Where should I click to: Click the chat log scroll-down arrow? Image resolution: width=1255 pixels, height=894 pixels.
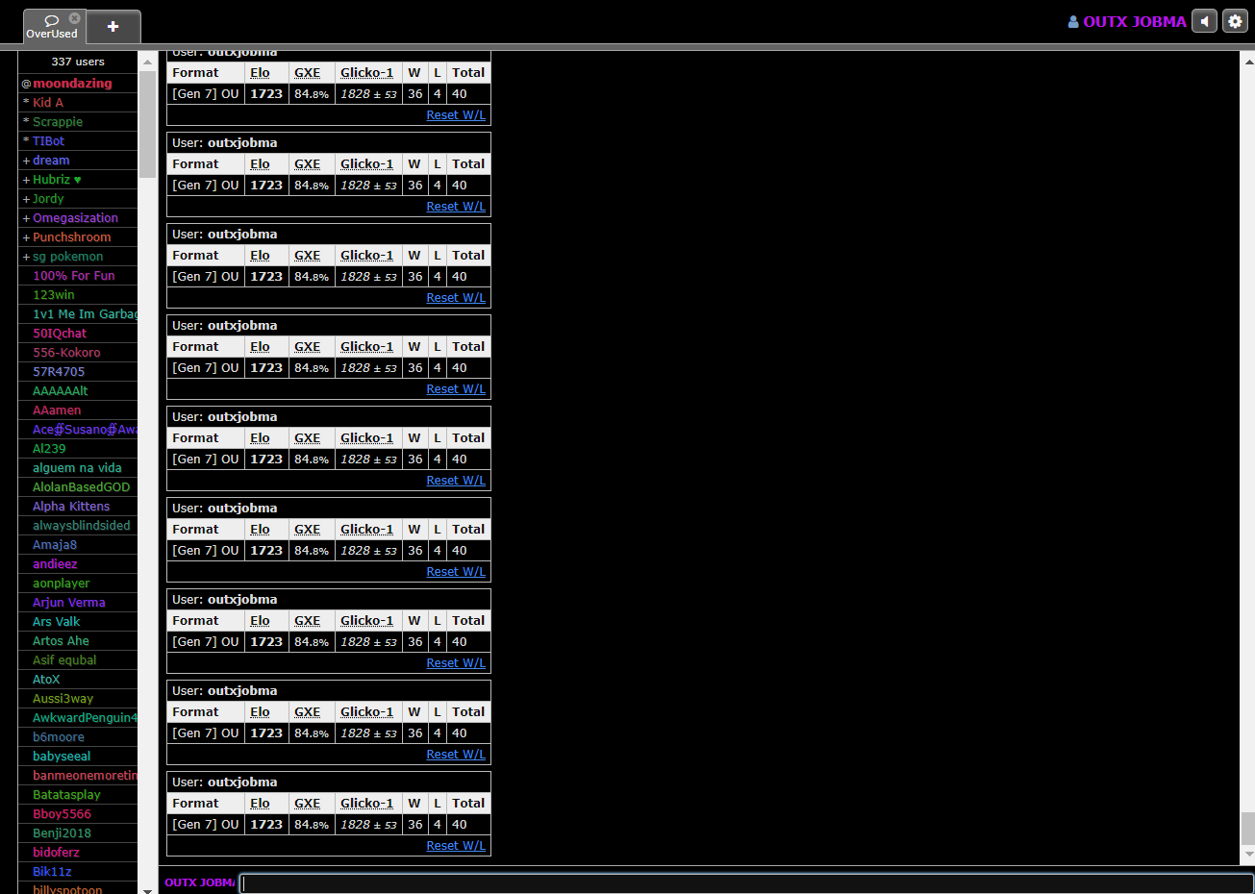click(x=1248, y=854)
